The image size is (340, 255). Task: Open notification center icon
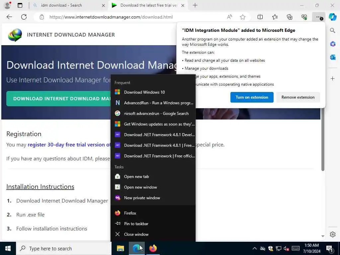pyautogui.click(x=329, y=248)
